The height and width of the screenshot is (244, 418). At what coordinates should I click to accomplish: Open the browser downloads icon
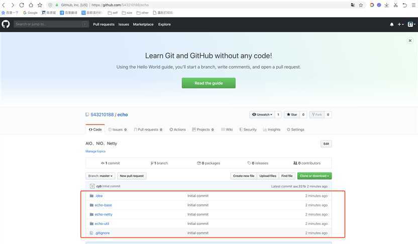(387, 5)
